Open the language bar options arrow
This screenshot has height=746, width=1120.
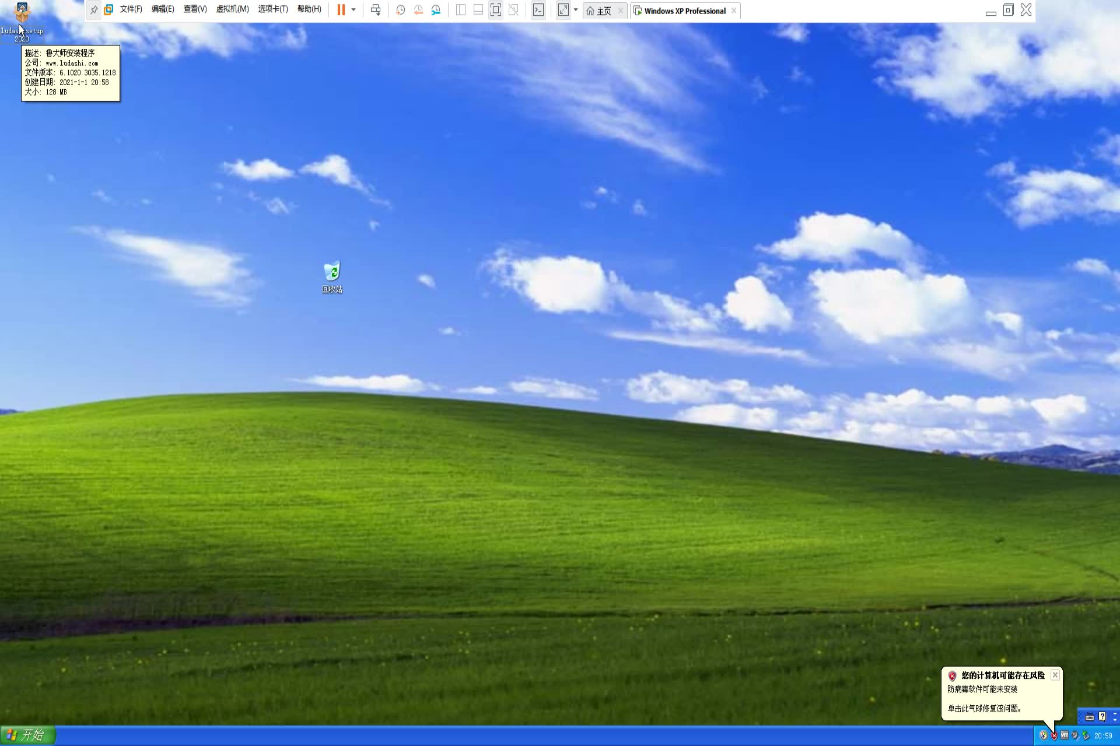1115,720
